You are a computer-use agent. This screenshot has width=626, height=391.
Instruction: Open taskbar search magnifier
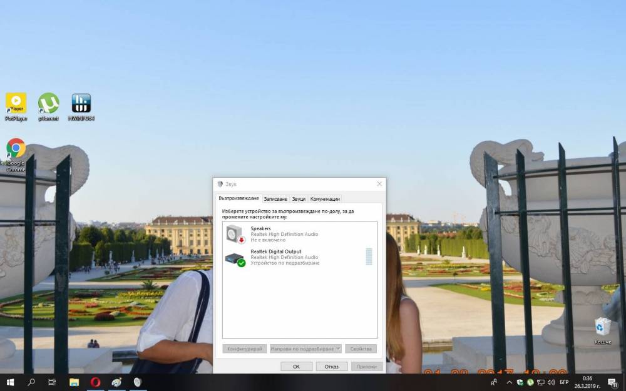[x=31, y=382]
